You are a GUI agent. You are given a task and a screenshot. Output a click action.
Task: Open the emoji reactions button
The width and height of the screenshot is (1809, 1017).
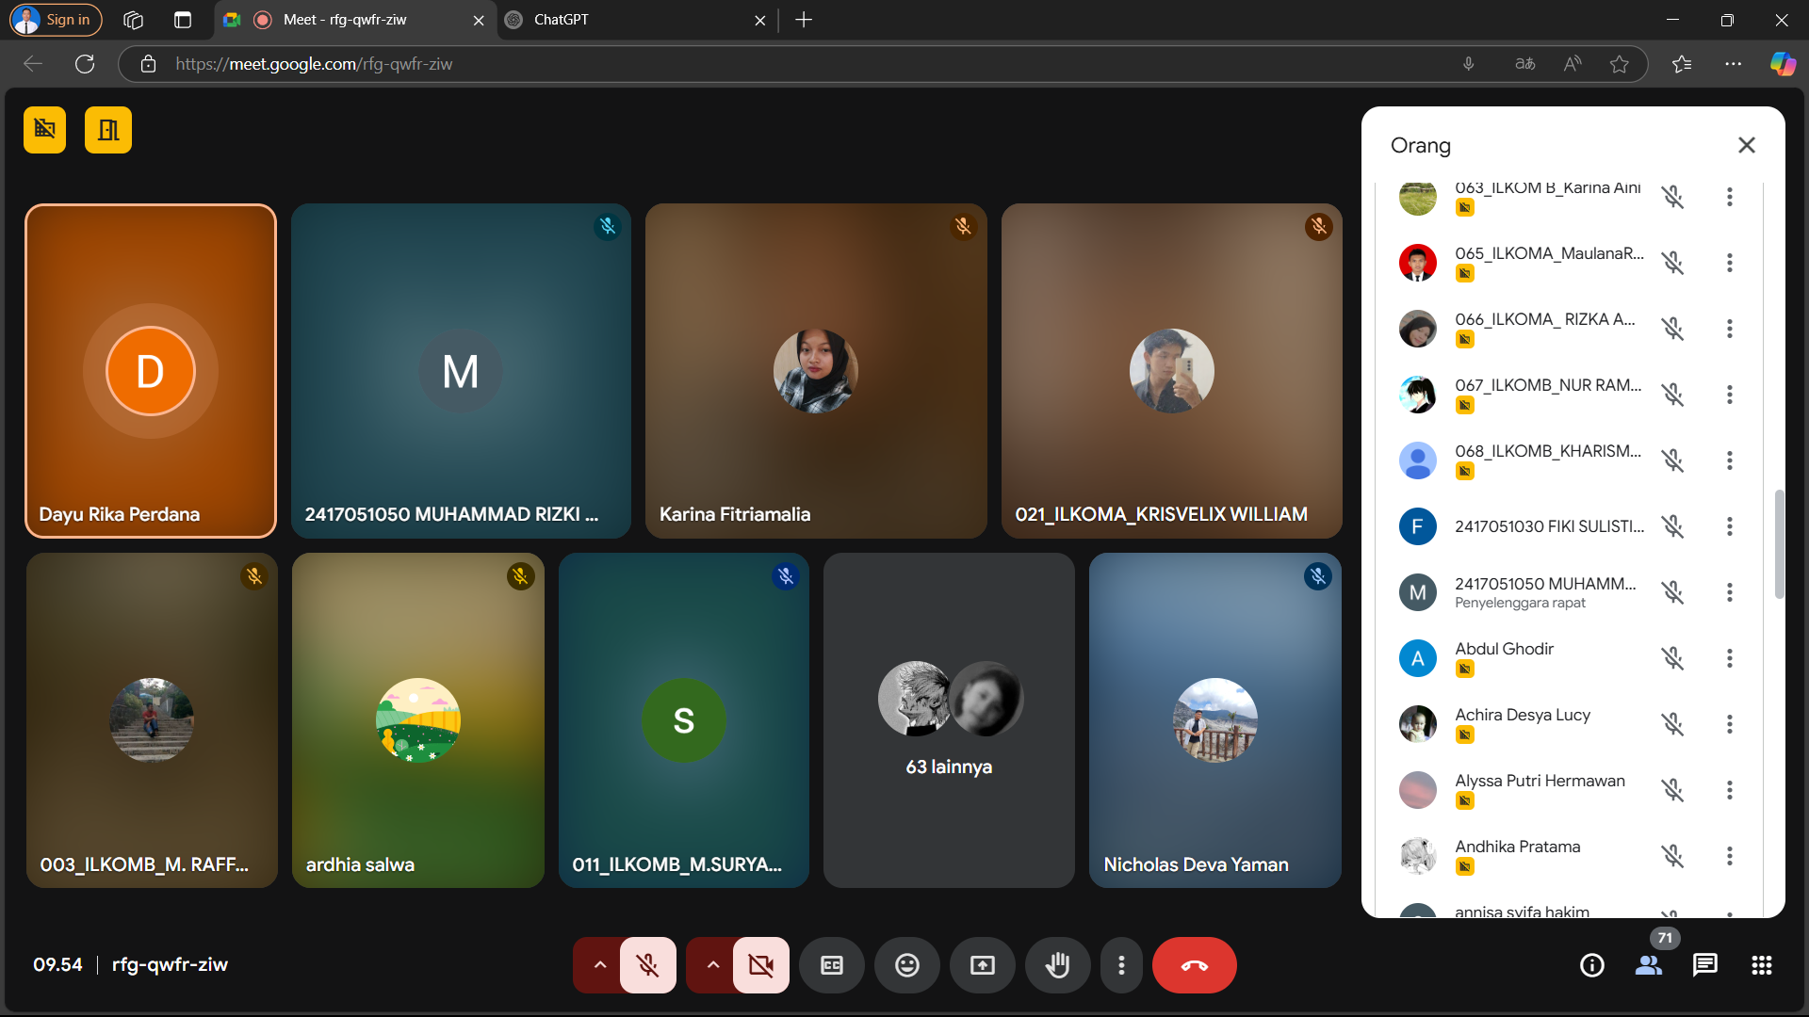coord(906,965)
